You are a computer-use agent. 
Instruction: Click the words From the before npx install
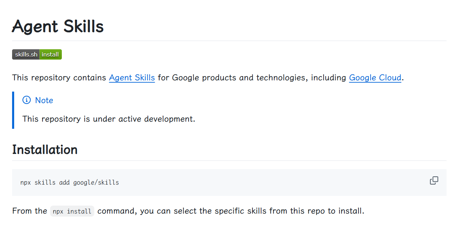(x=29, y=211)
